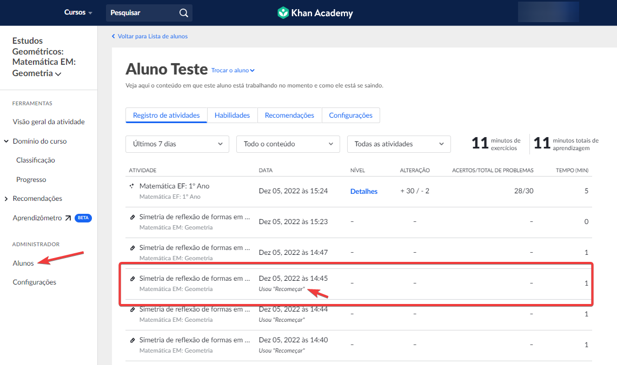Go to Visão geral da atividade
This screenshot has width=617, height=365.
(49, 122)
